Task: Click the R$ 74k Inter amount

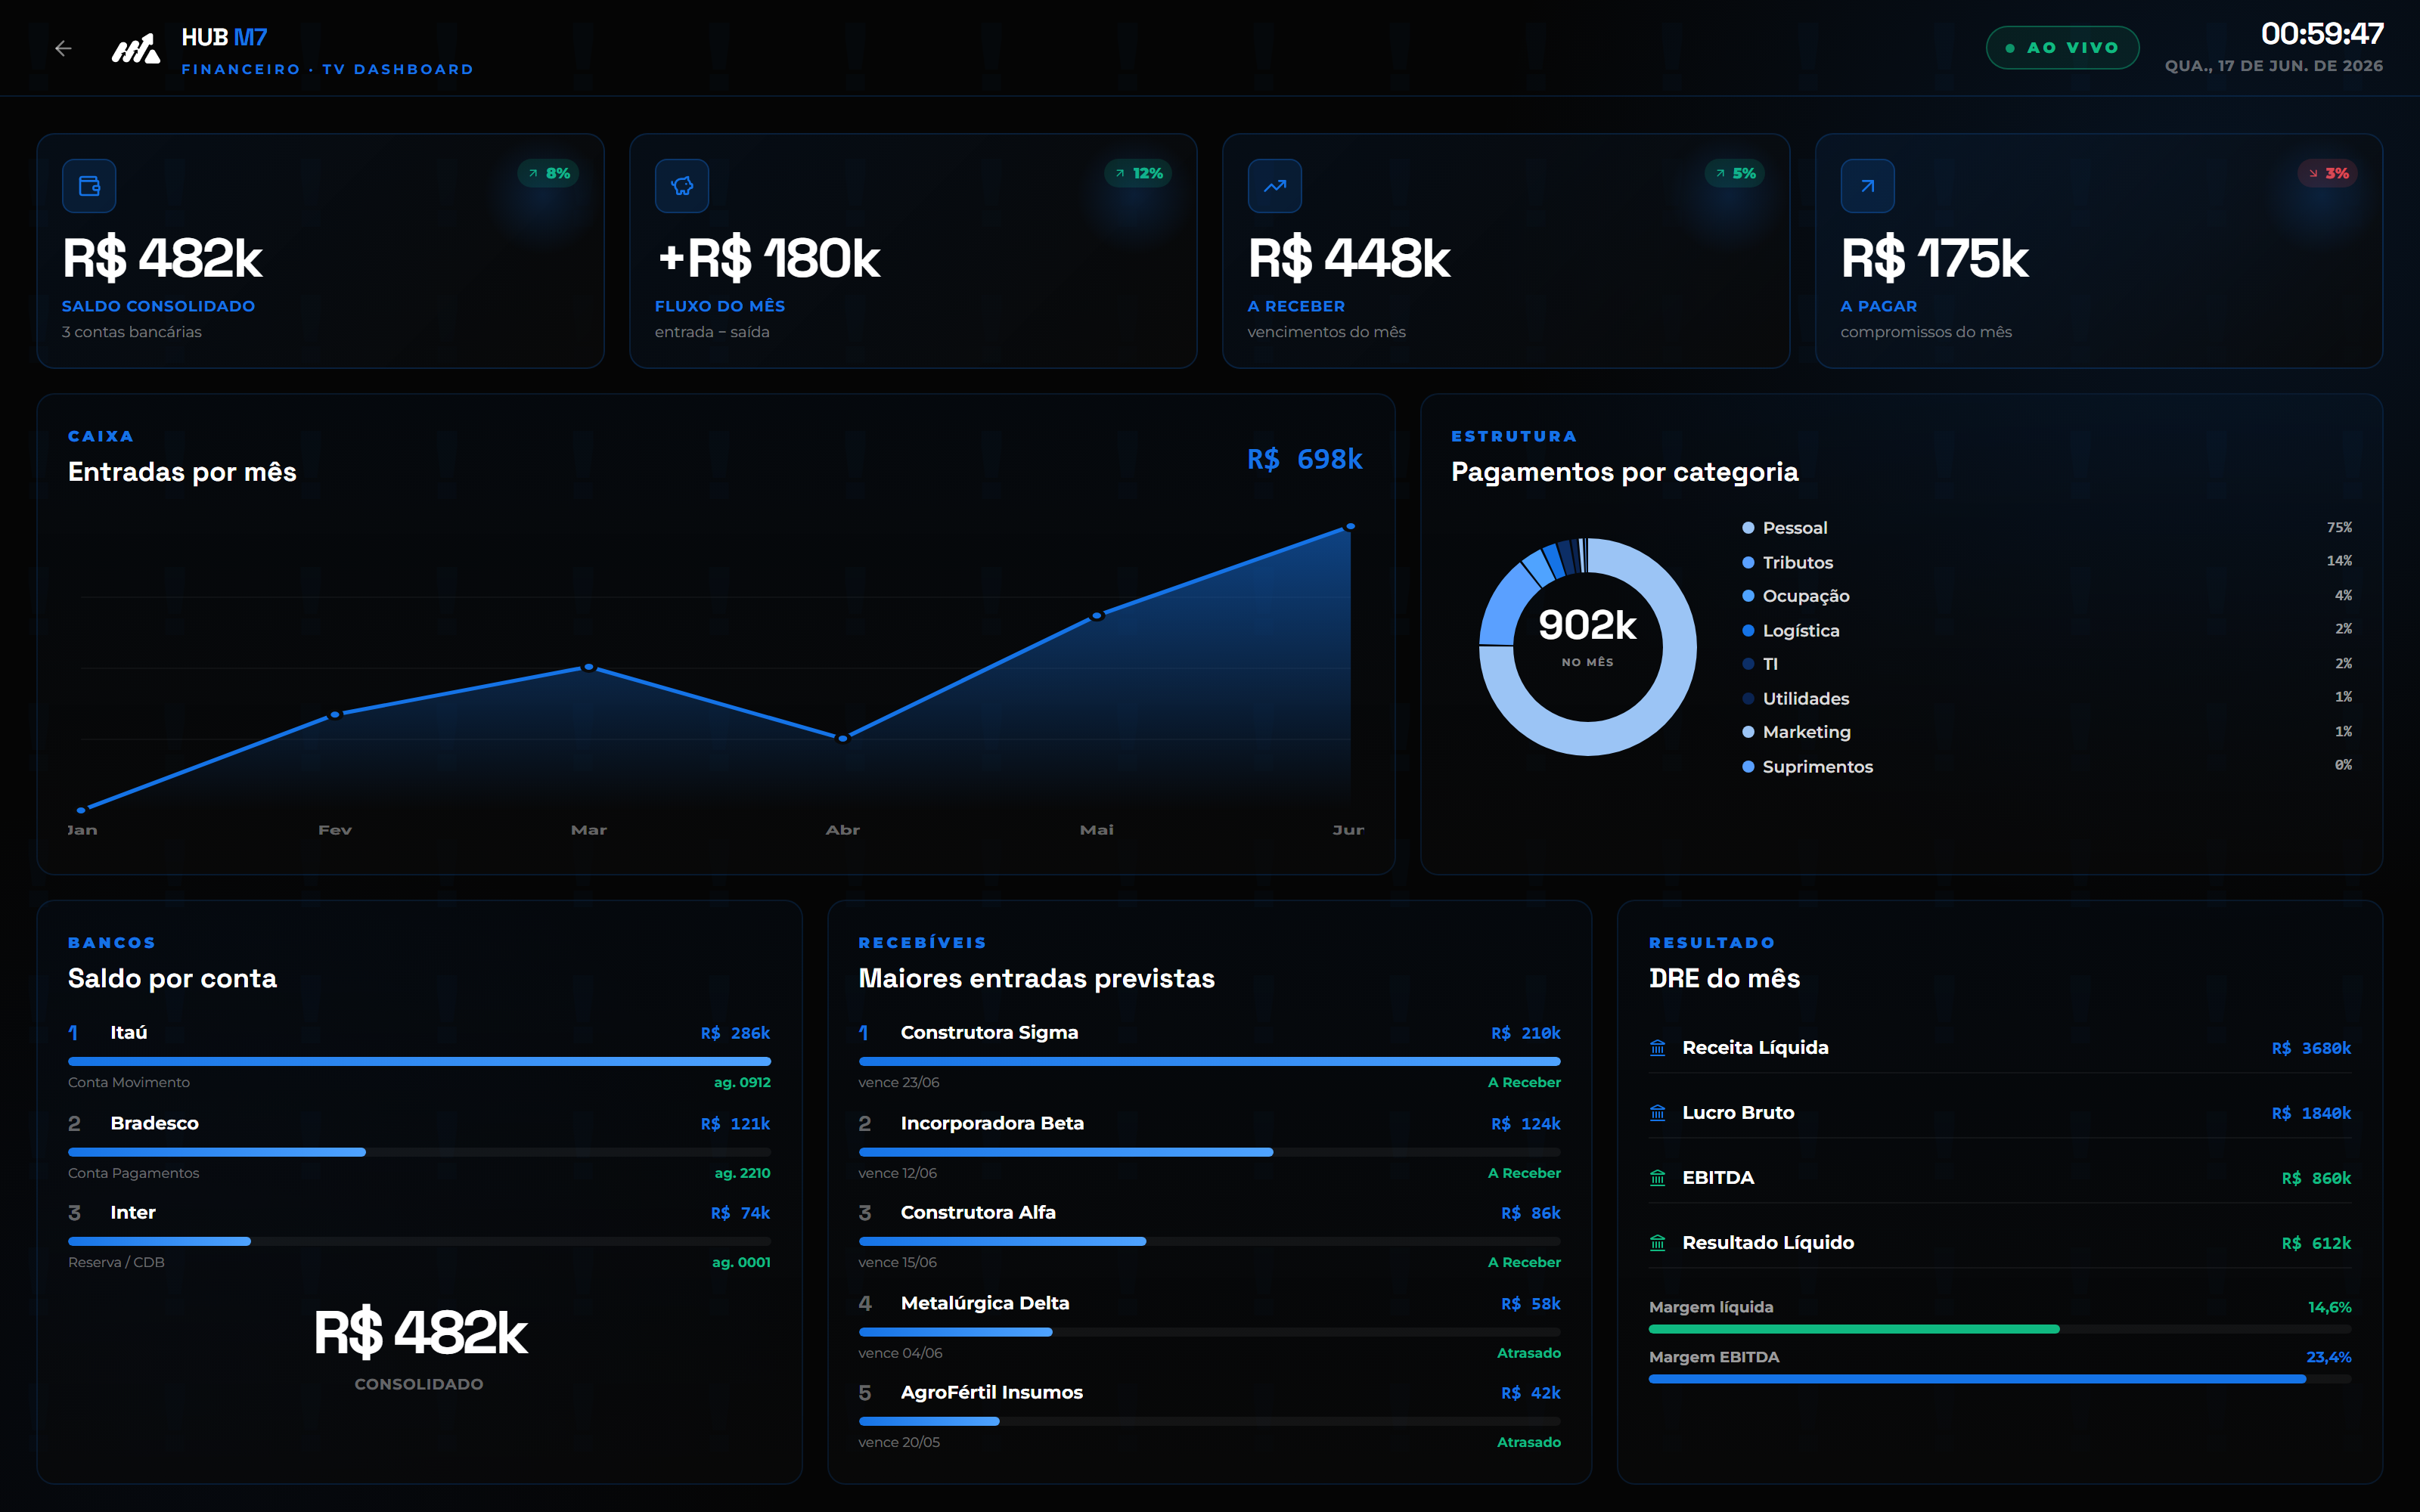Action: pyautogui.click(x=740, y=1213)
